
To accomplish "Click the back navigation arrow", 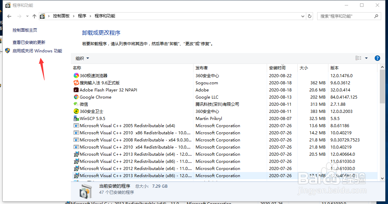I will click(x=9, y=16).
